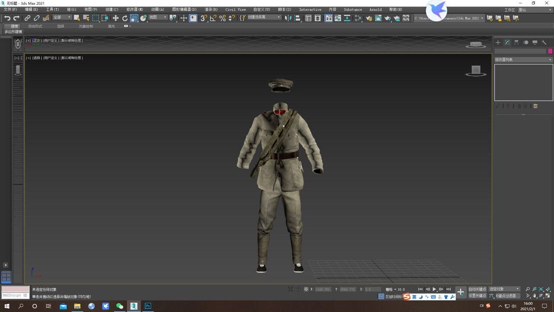This screenshot has height=312, width=554.
Task: Click the 自动关键点 Auto Key button
Action: [x=477, y=289]
